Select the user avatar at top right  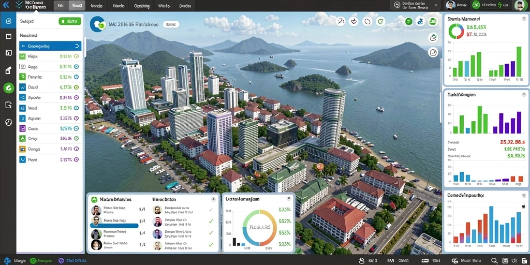pyautogui.click(x=520, y=5)
